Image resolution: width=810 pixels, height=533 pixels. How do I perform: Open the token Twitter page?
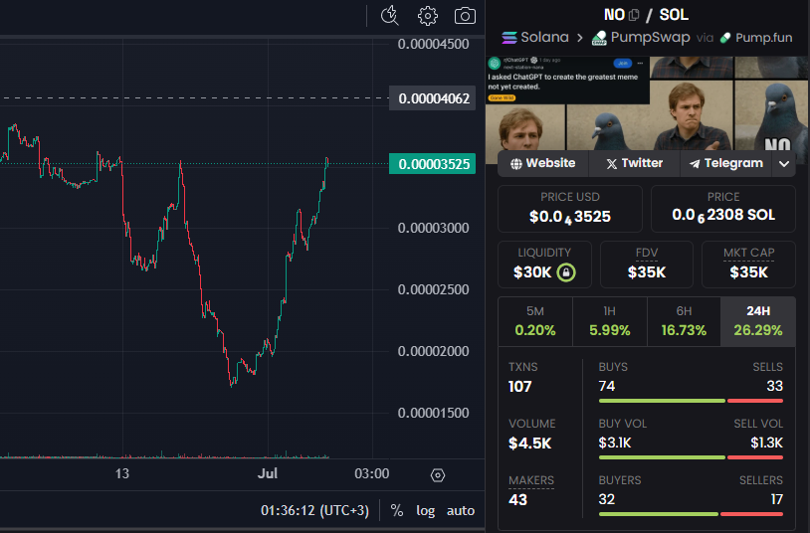[x=634, y=163]
